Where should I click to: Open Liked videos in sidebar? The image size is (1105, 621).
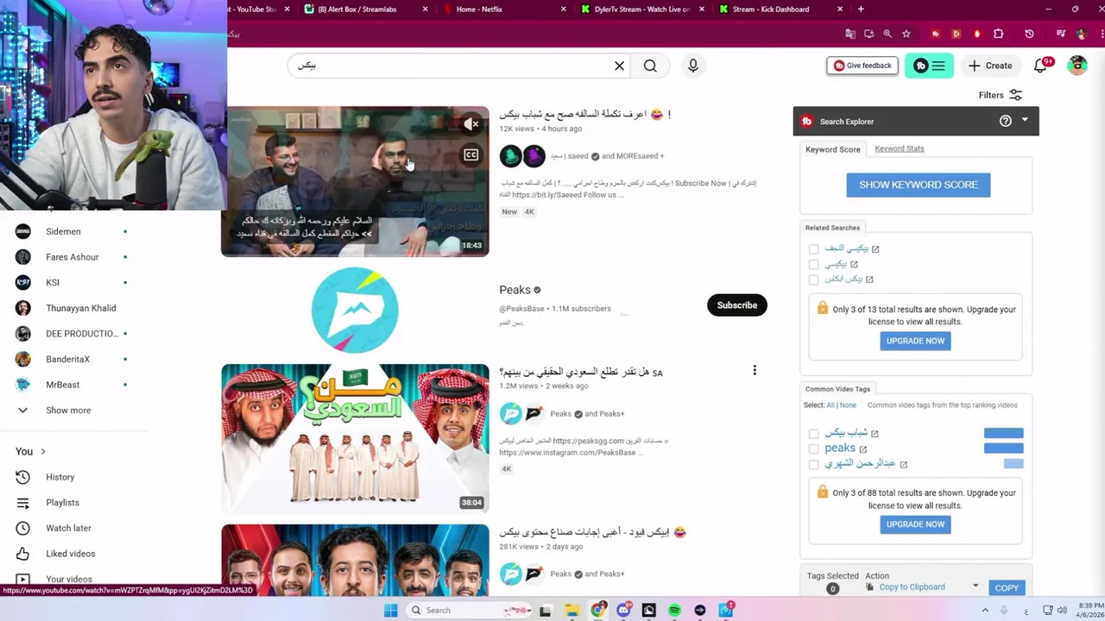click(x=70, y=554)
